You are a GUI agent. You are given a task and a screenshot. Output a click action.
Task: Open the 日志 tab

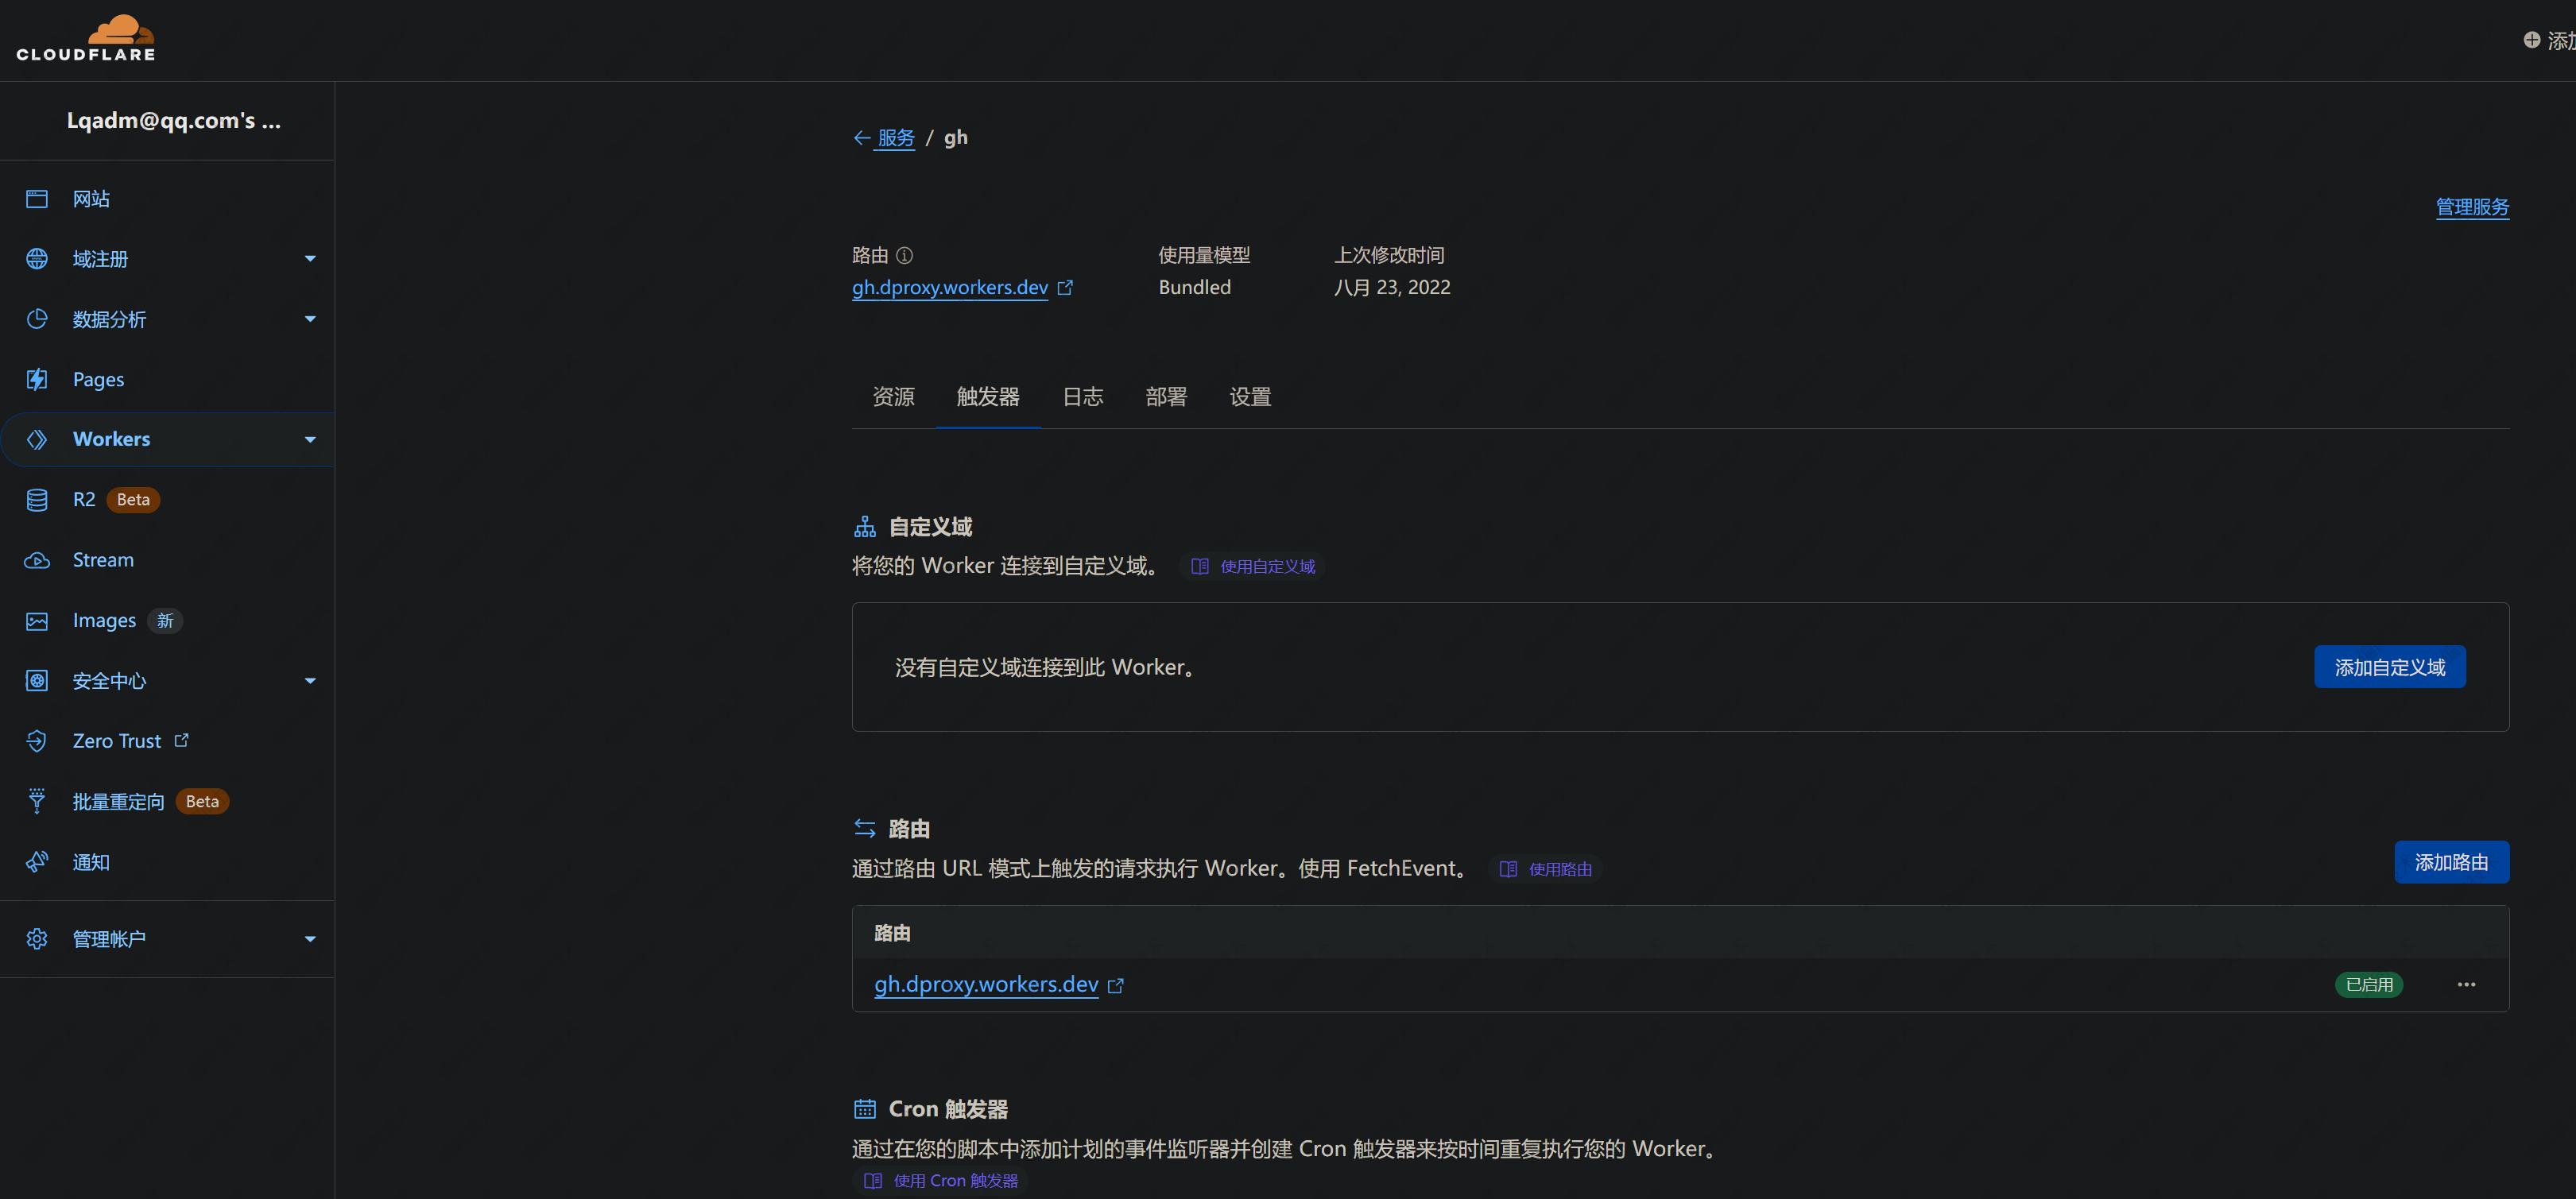click(1082, 397)
